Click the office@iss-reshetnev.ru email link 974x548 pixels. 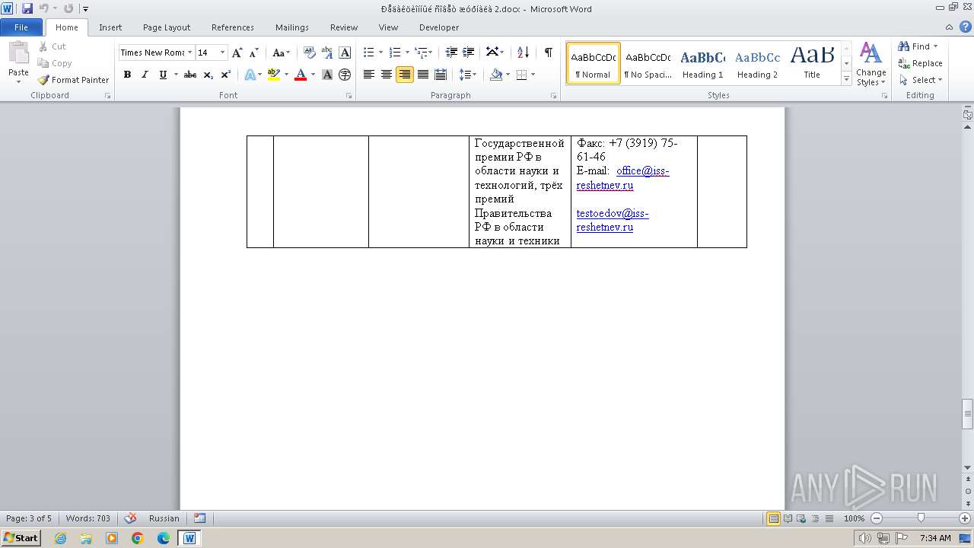click(622, 178)
